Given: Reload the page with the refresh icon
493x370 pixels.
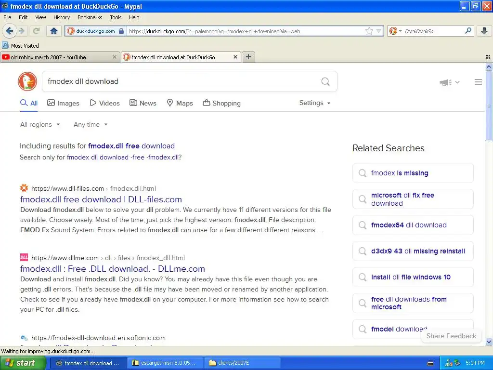Looking at the screenshot, I should coord(36,31).
